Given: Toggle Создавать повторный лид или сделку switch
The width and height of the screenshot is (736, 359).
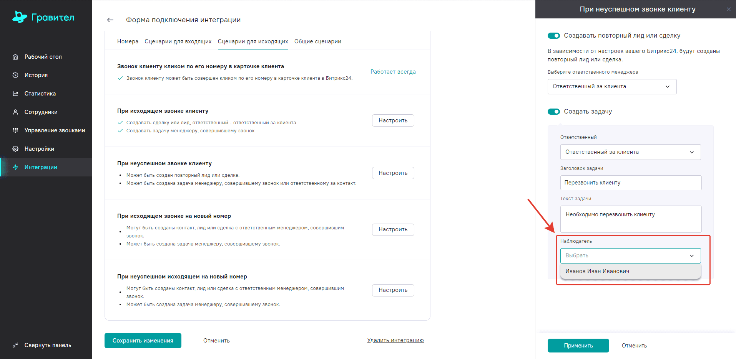Looking at the screenshot, I should (x=554, y=36).
